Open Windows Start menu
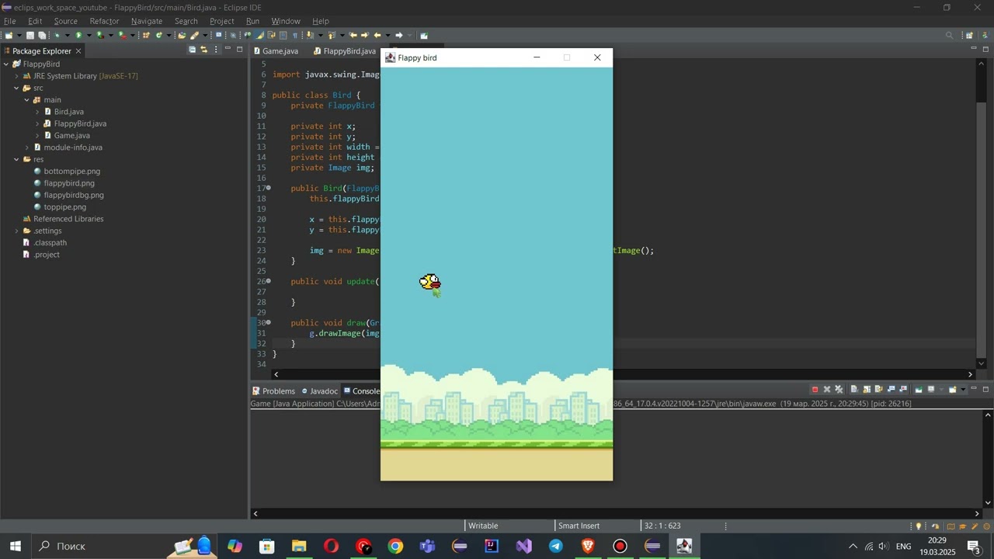 tap(15, 546)
